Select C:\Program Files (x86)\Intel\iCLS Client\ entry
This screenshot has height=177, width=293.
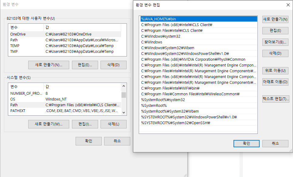pyautogui.click(x=199, y=25)
